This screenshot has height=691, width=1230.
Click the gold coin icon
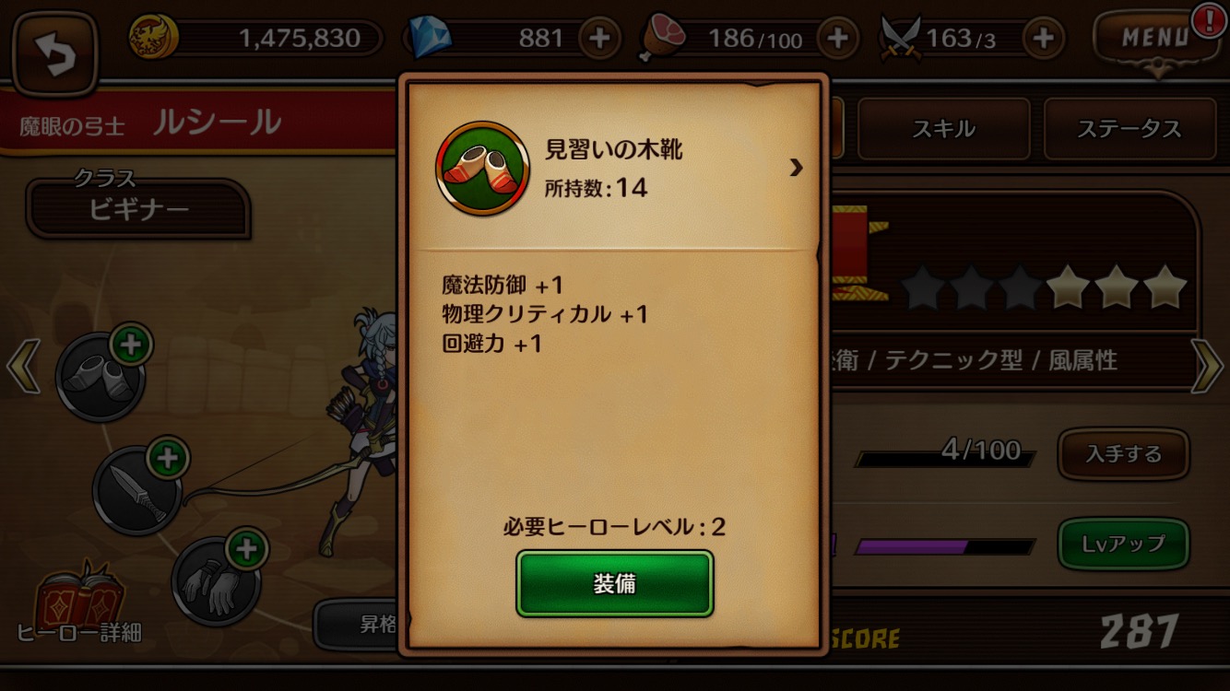[153, 38]
